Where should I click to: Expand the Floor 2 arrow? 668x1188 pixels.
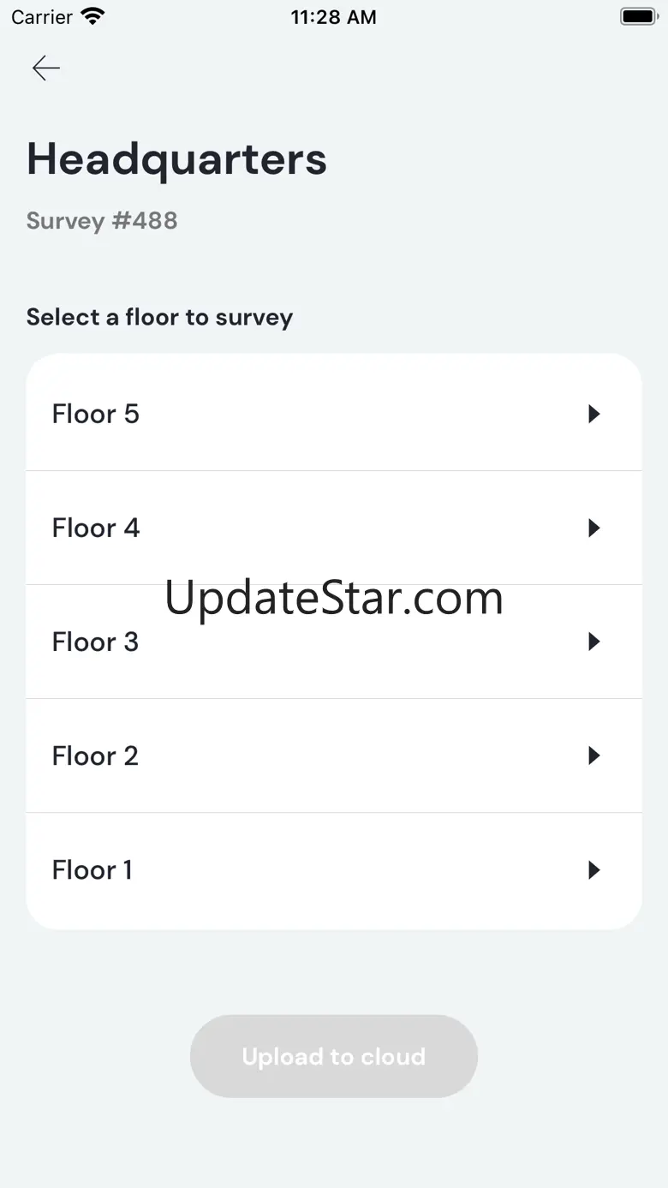pyautogui.click(x=593, y=755)
